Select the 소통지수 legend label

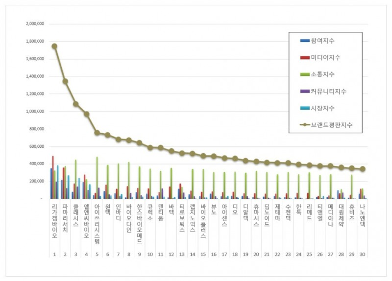[322, 74]
